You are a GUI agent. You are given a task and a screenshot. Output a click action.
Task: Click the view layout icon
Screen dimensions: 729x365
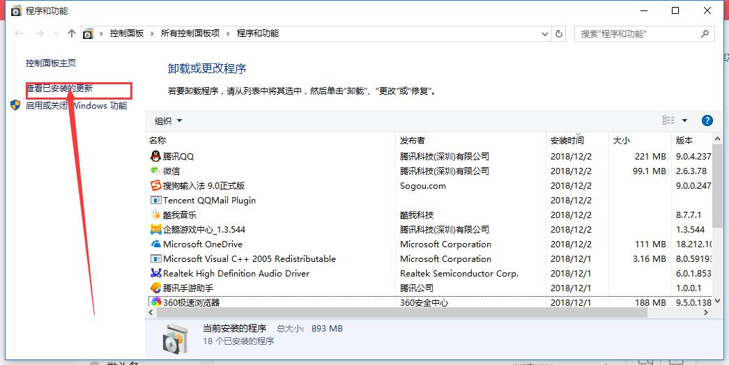[668, 121]
